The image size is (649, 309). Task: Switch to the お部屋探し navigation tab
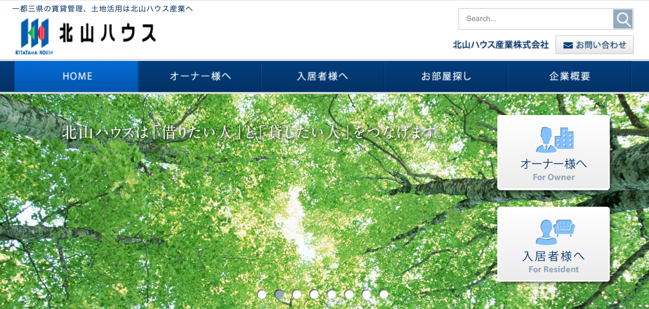446,76
